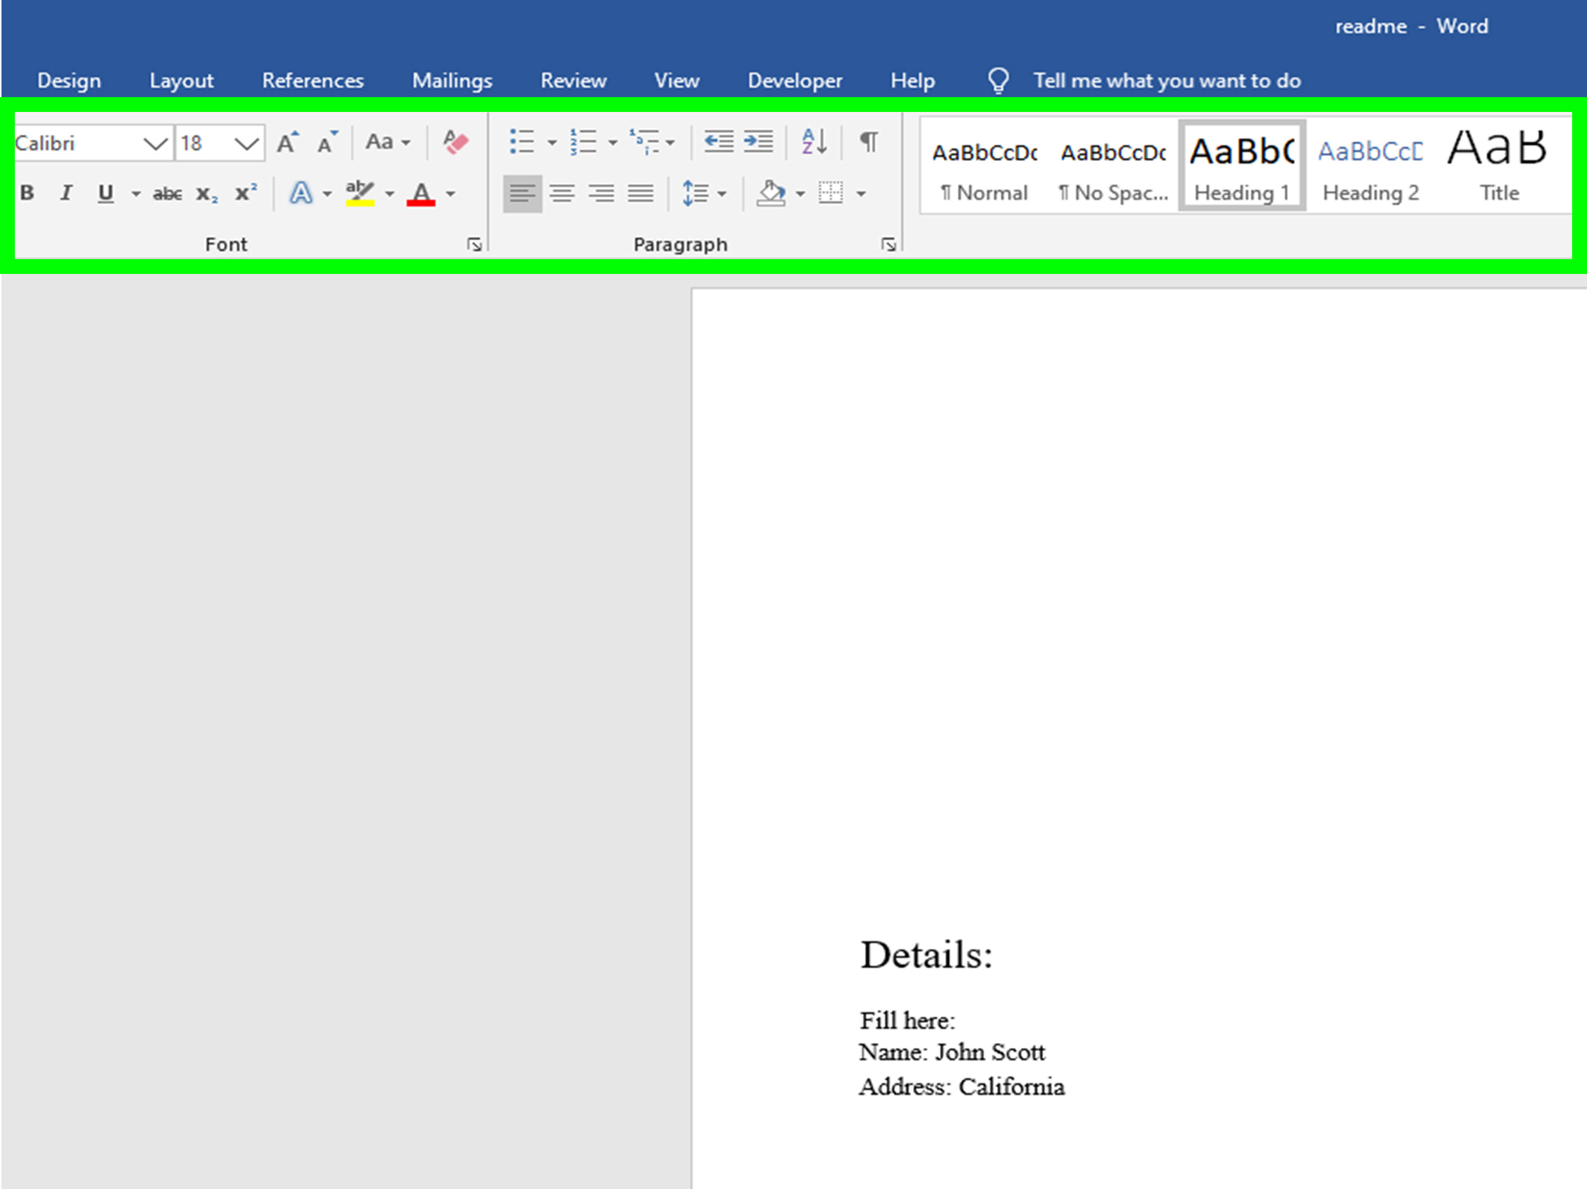
Task: Expand the borders arrow
Action: click(861, 194)
